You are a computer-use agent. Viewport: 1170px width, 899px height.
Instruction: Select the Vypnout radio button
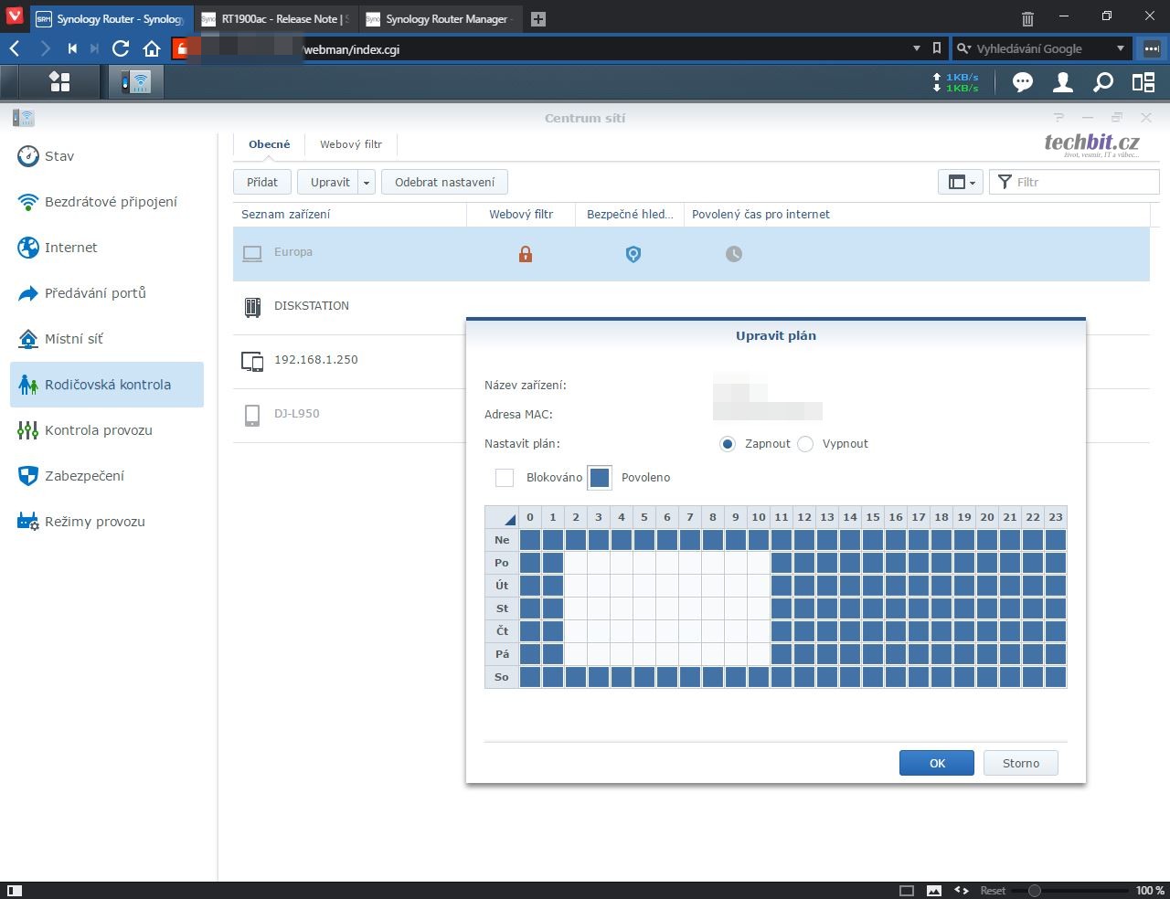click(805, 444)
